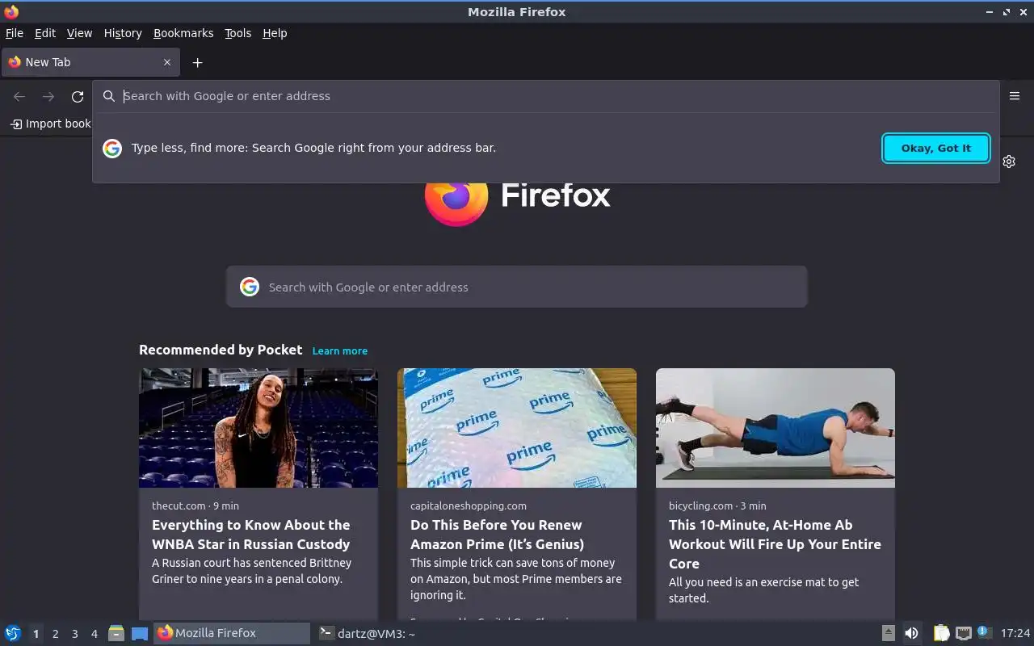Open the Ab Workout article thumbnail
The image size is (1034, 646).
775,428
